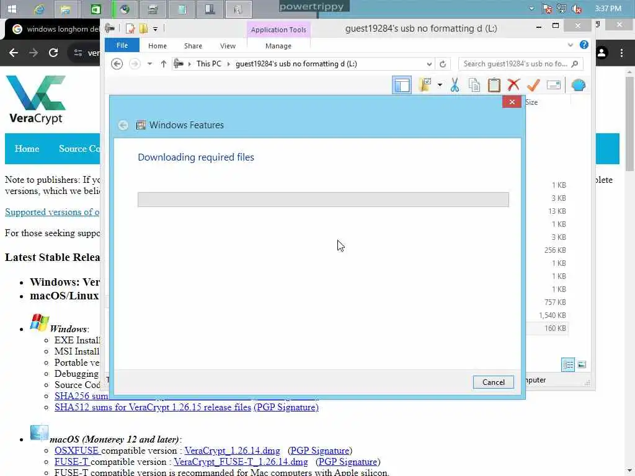Screen dimensions: 635x476
Task: Expand the Explorer ribbon chevron
Action: click(x=571, y=45)
